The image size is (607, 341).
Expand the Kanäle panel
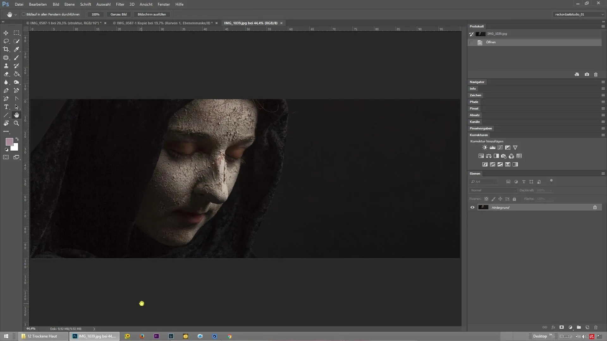(475, 122)
